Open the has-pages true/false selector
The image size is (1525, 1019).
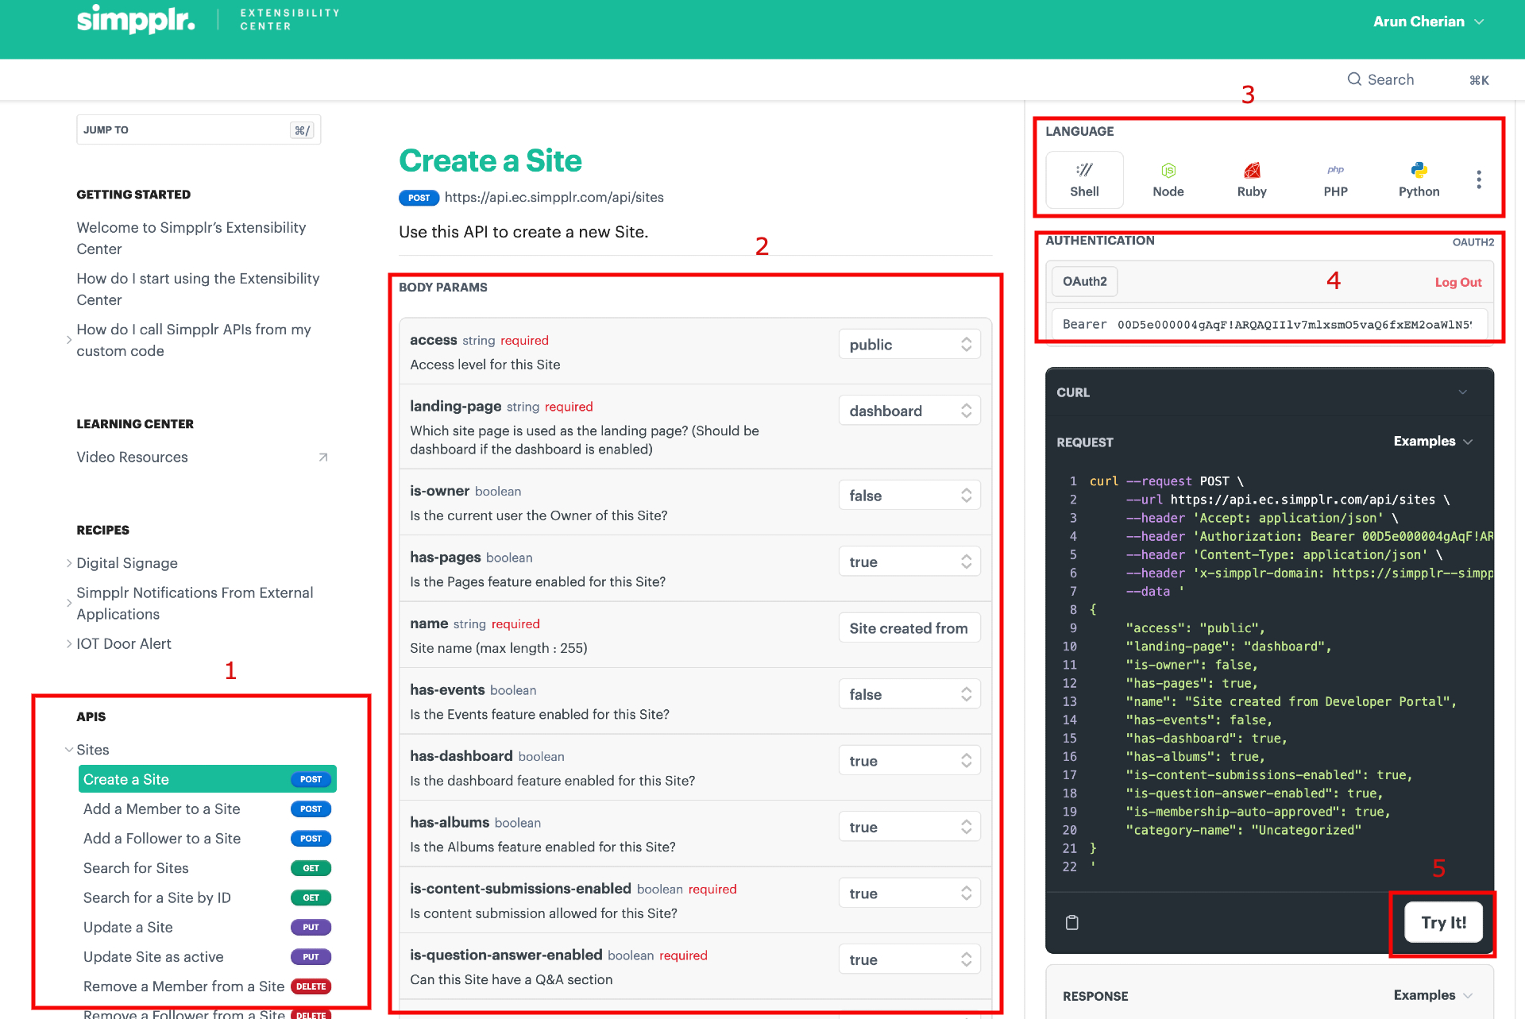(x=909, y=562)
